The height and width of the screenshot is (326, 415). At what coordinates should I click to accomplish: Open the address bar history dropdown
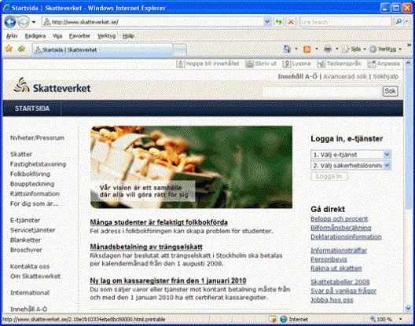coord(267,22)
